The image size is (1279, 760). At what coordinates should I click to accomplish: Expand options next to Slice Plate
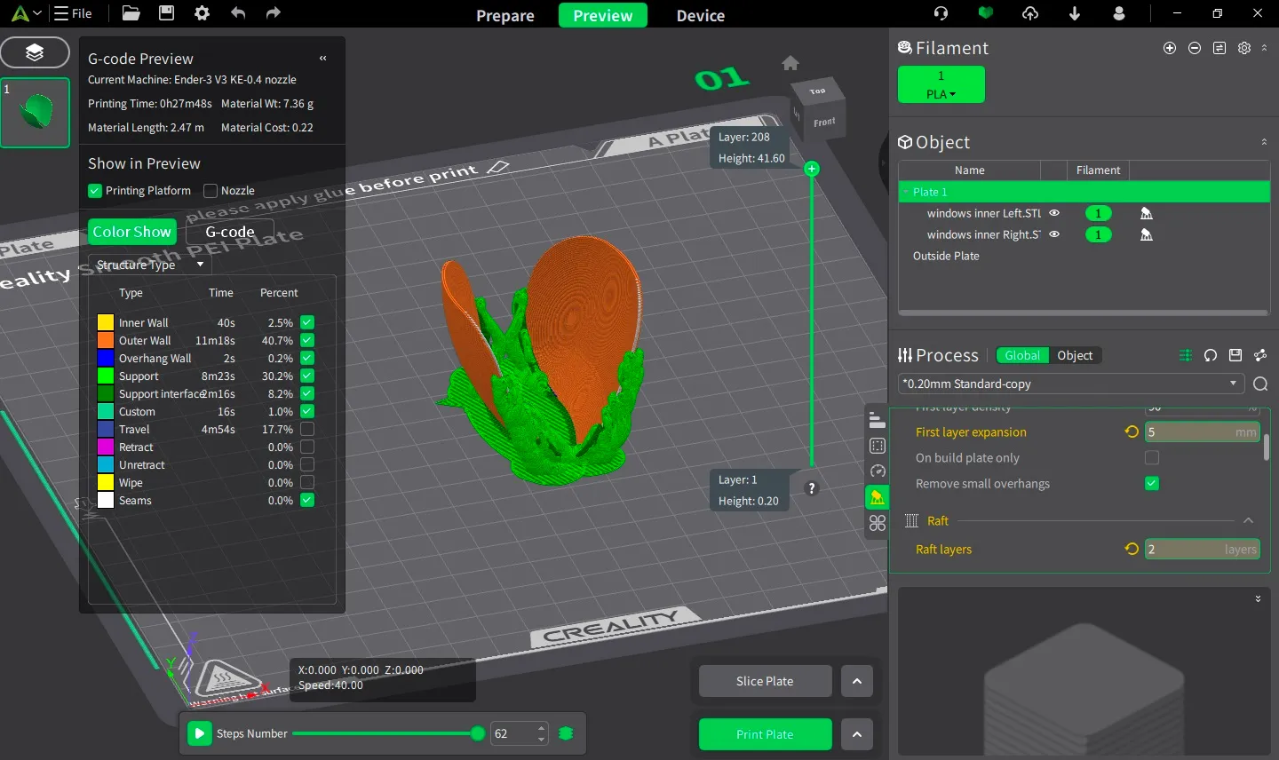pos(857,681)
